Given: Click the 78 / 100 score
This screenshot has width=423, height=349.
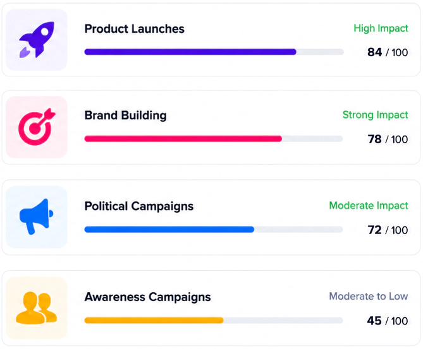Looking at the screenshot, I should (388, 139).
